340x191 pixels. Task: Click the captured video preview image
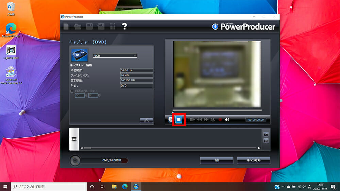pyautogui.click(x=217, y=74)
